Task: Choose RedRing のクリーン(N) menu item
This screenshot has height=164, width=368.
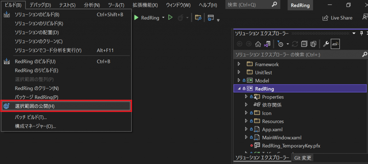Action: [66, 88]
